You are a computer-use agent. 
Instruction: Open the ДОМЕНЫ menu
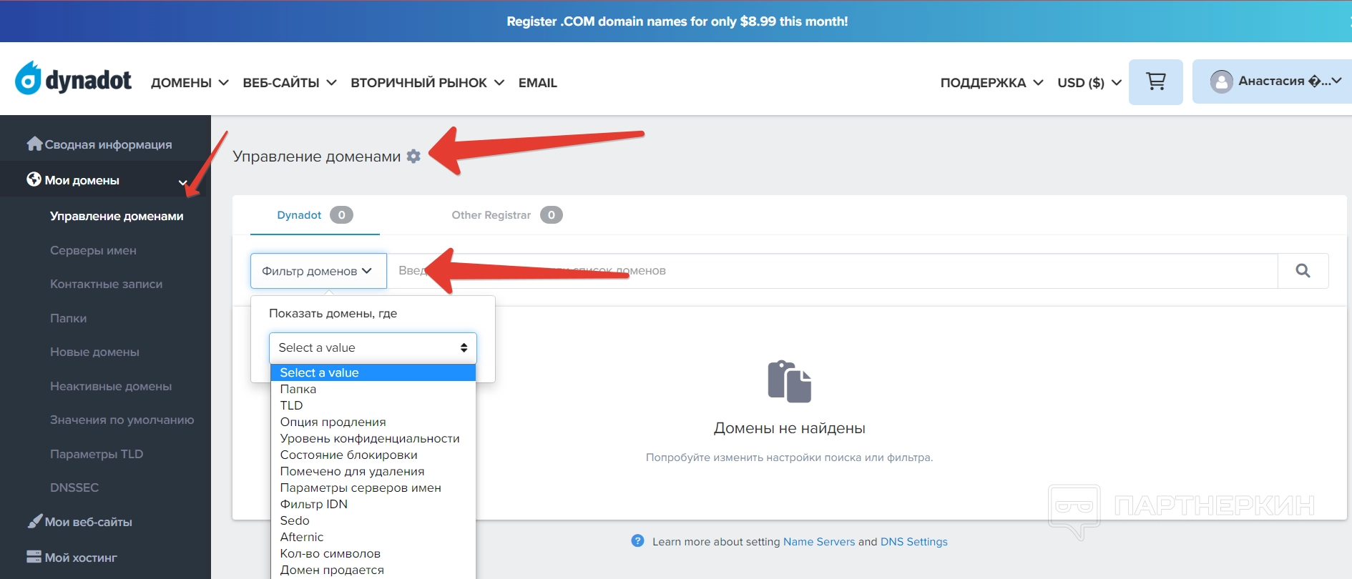[x=190, y=83]
